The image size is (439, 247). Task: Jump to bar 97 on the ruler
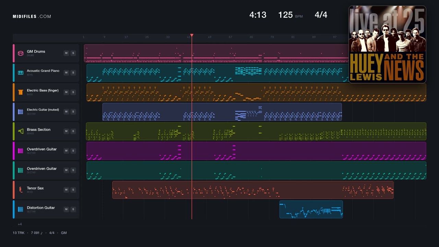tap(335, 37)
